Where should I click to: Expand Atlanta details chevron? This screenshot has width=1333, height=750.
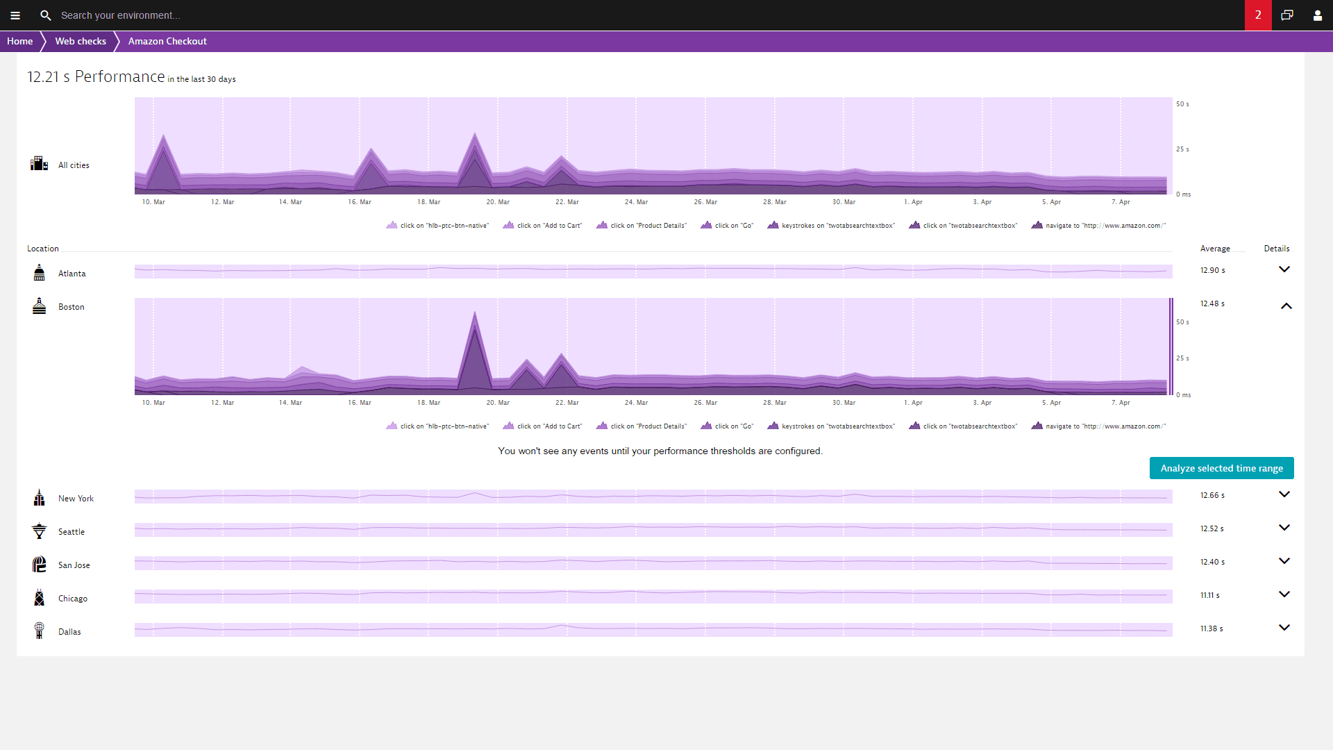pos(1284,269)
